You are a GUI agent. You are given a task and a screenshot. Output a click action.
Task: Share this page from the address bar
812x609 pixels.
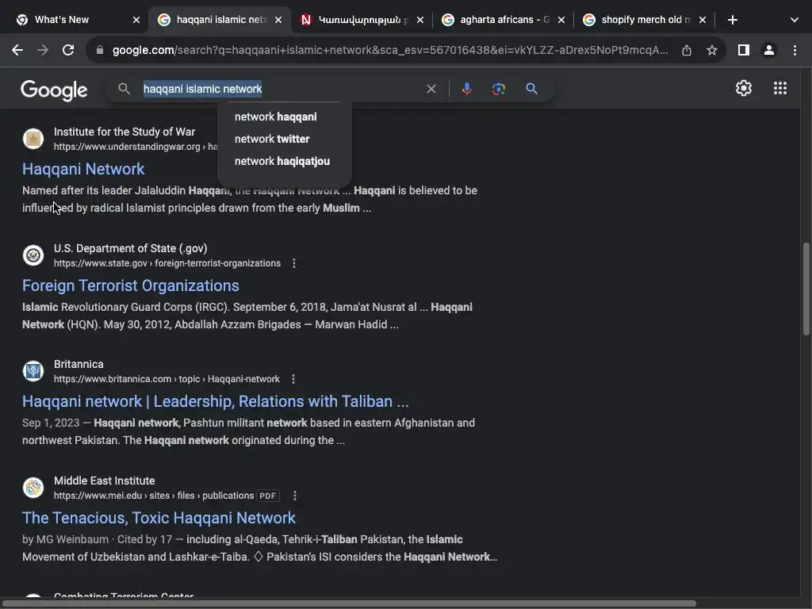(x=686, y=50)
